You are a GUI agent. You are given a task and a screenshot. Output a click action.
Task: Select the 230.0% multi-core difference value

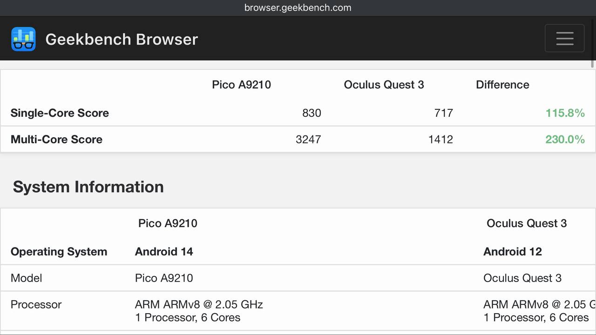click(x=565, y=140)
